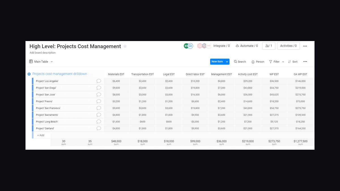Open the Long Beach project conversation bubble
The image size is (340, 191).
(x=99, y=122)
